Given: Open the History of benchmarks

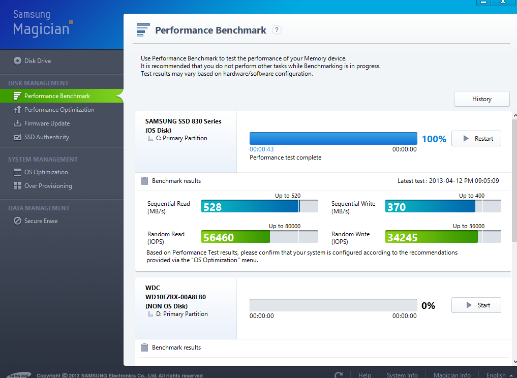Looking at the screenshot, I should coord(482,99).
